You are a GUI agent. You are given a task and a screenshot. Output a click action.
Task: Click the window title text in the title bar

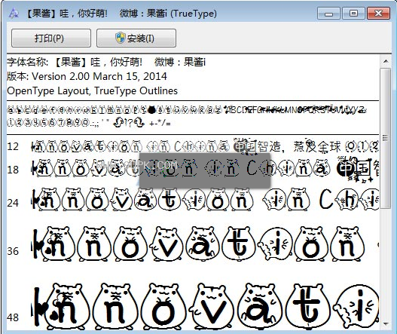[x=121, y=13]
